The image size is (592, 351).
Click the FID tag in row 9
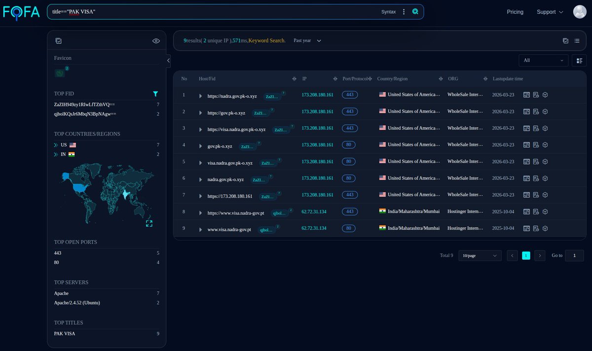[x=267, y=230]
